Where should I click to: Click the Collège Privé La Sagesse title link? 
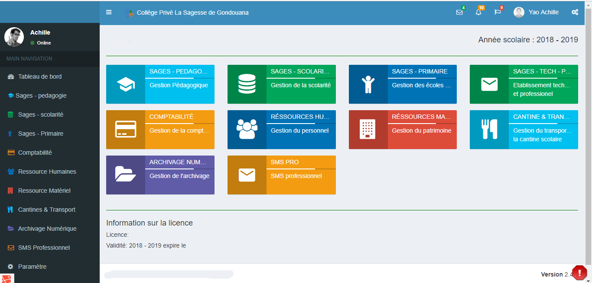[x=192, y=13]
